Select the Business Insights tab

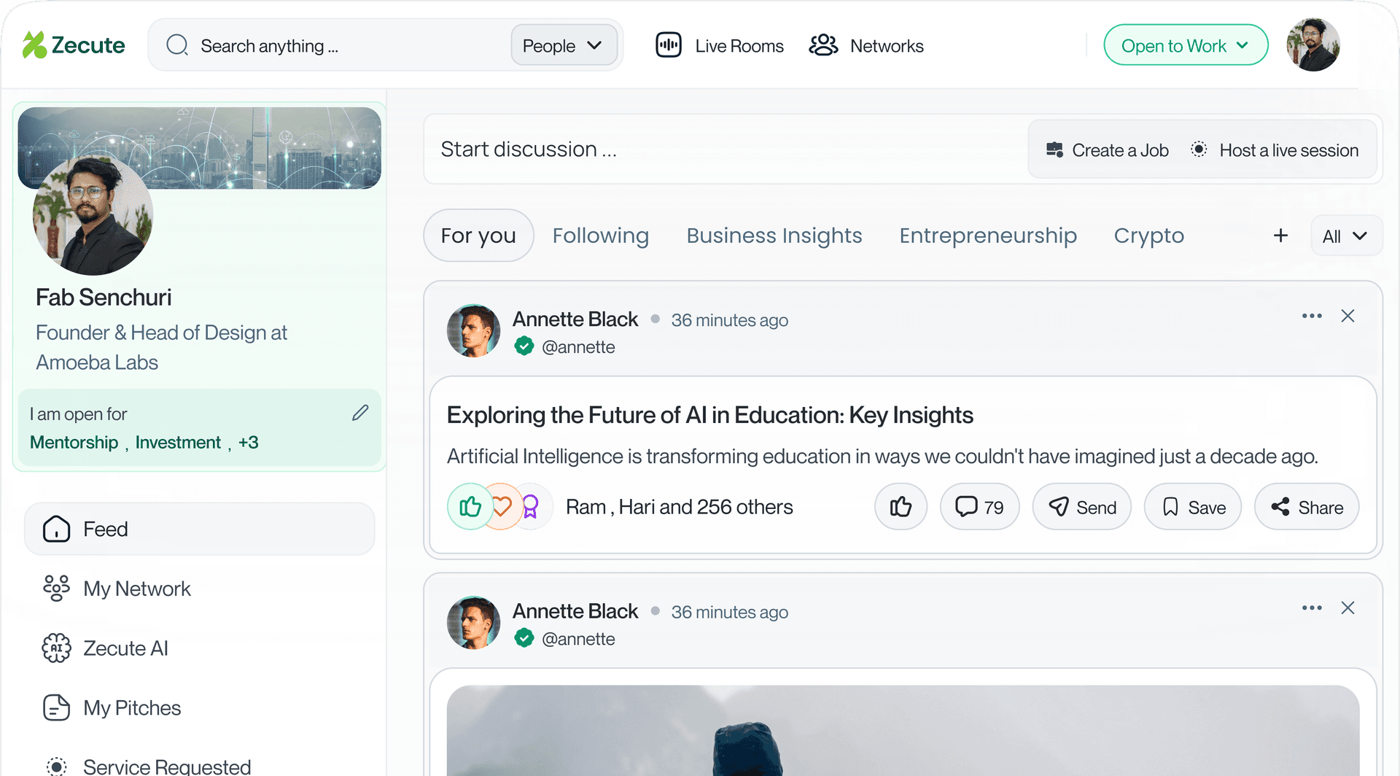click(x=774, y=236)
